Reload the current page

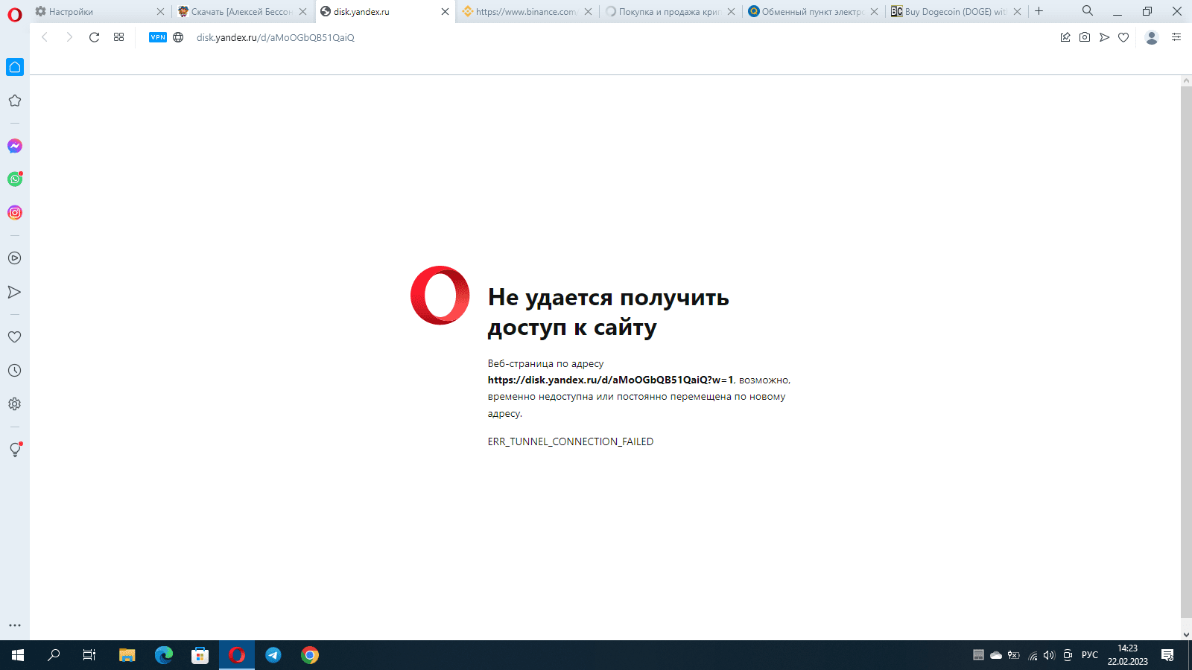pos(94,37)
